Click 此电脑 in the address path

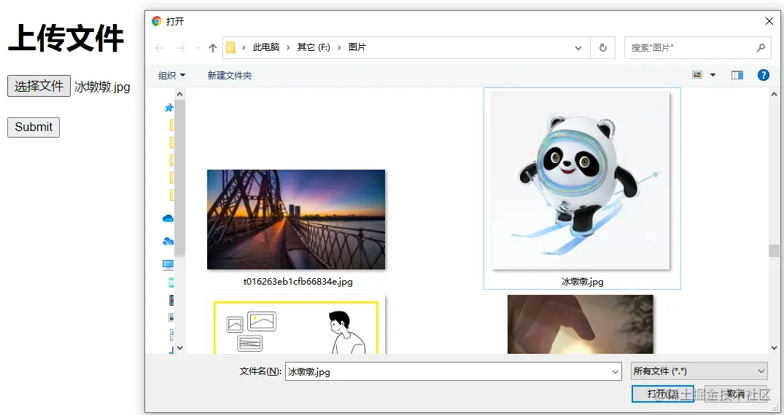tap(266, 47)
